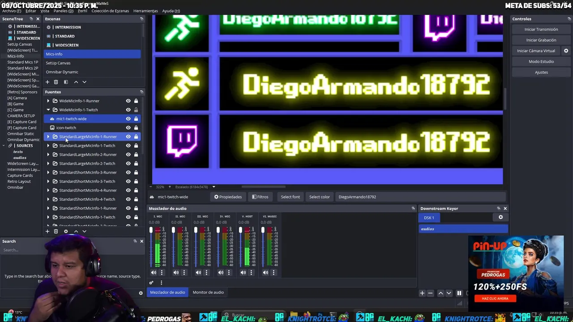Toggle lock on StandardLargeMicInfo-1-Twitch
This screenshot has width=573, height=322.
click(136, 145)
